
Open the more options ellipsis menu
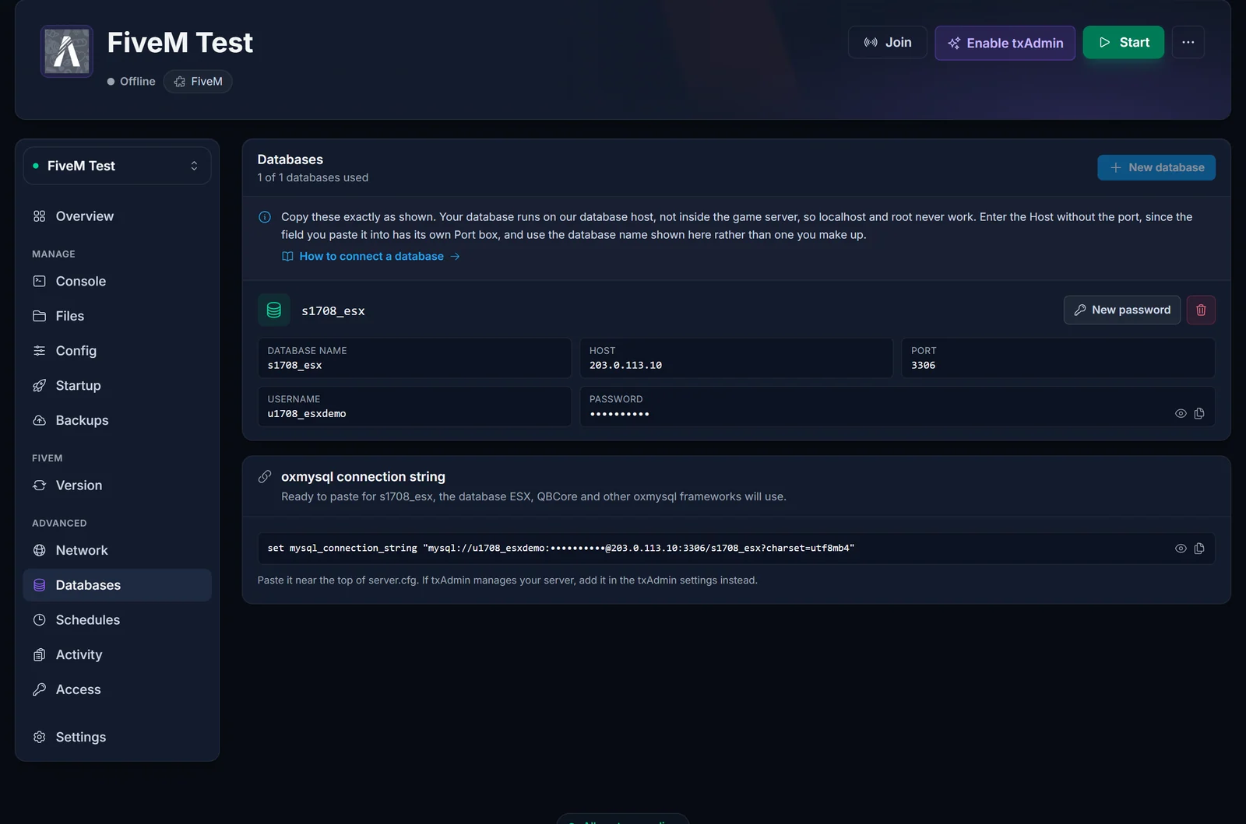(1188, 42)
